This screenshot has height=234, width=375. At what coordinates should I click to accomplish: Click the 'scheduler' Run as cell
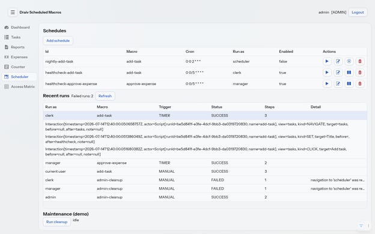[x=241, y=61]
